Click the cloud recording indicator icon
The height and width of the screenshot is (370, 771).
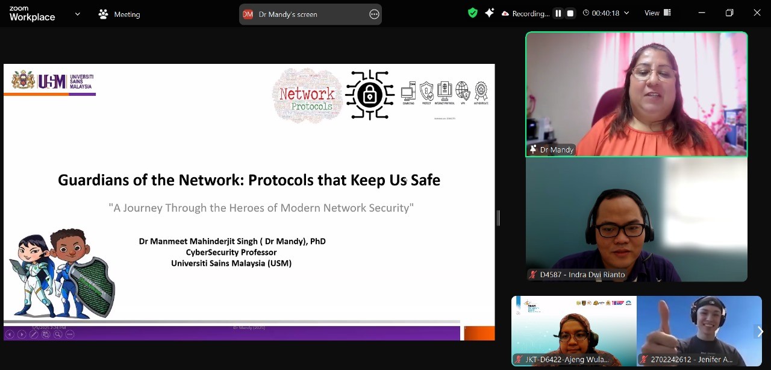[x=505, y=13]
